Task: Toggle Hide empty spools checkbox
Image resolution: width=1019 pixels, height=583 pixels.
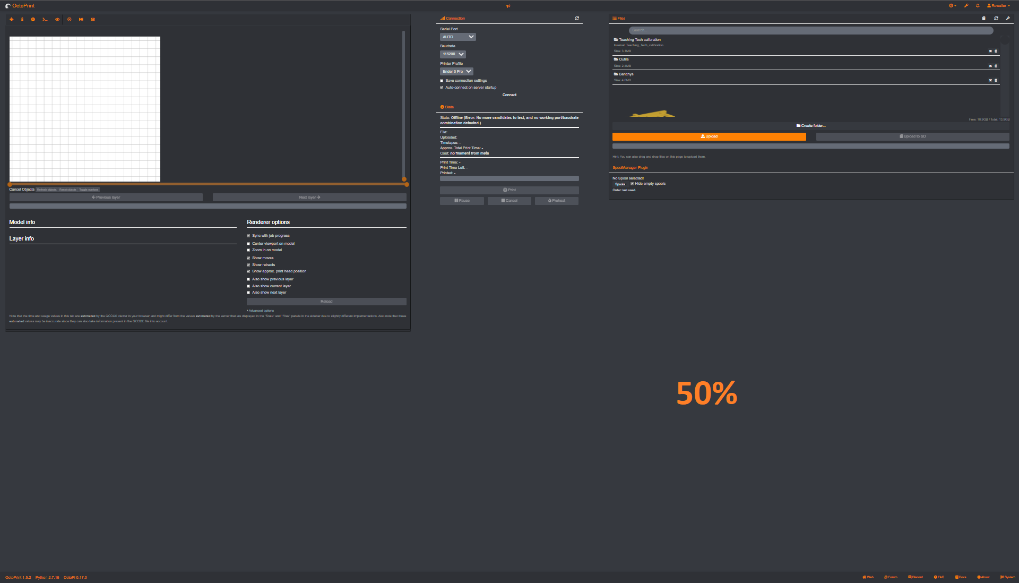Action: 632,184
